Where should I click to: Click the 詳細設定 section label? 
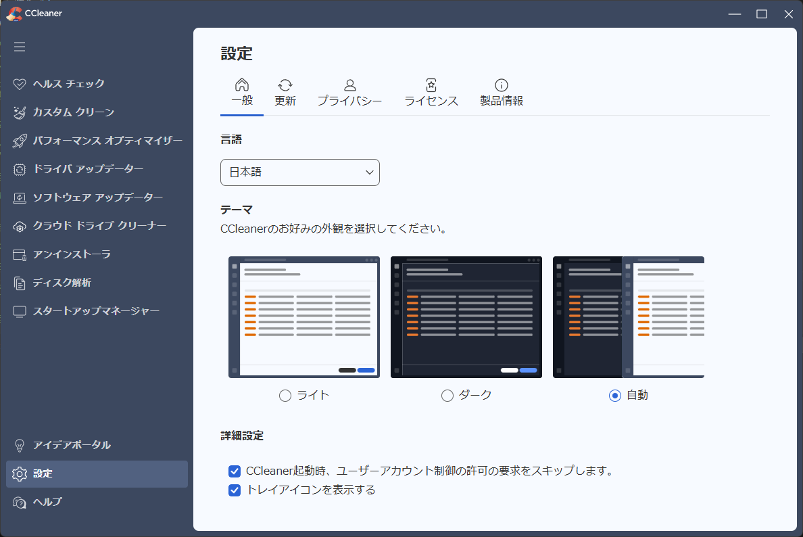click(242, 436)
